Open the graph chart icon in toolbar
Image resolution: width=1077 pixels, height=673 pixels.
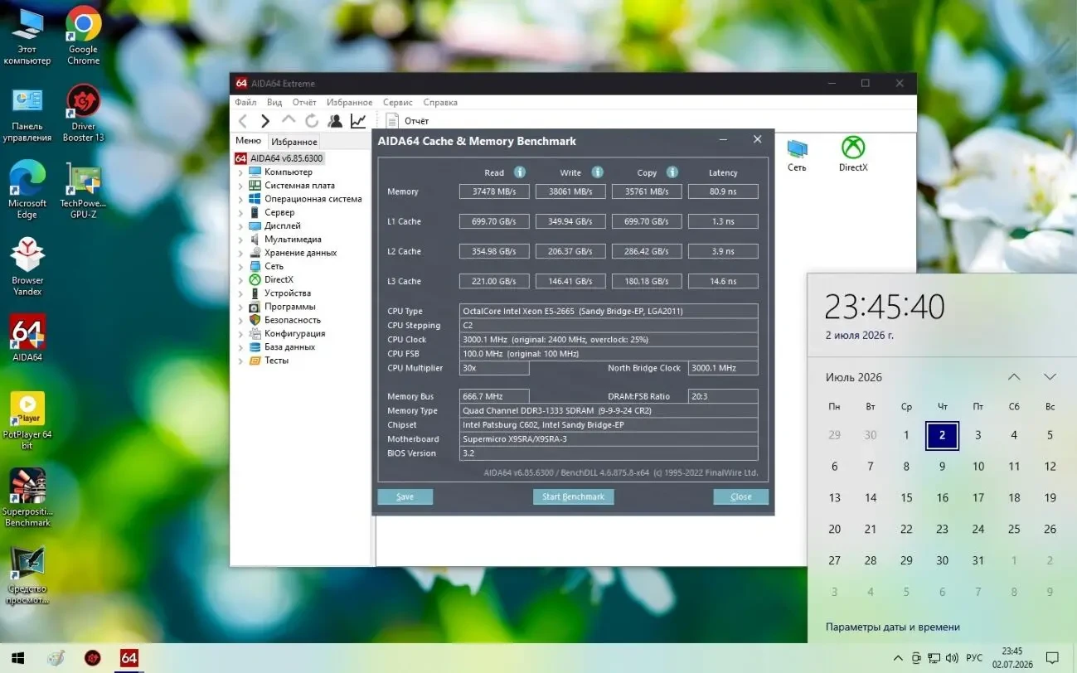point(358,121)
